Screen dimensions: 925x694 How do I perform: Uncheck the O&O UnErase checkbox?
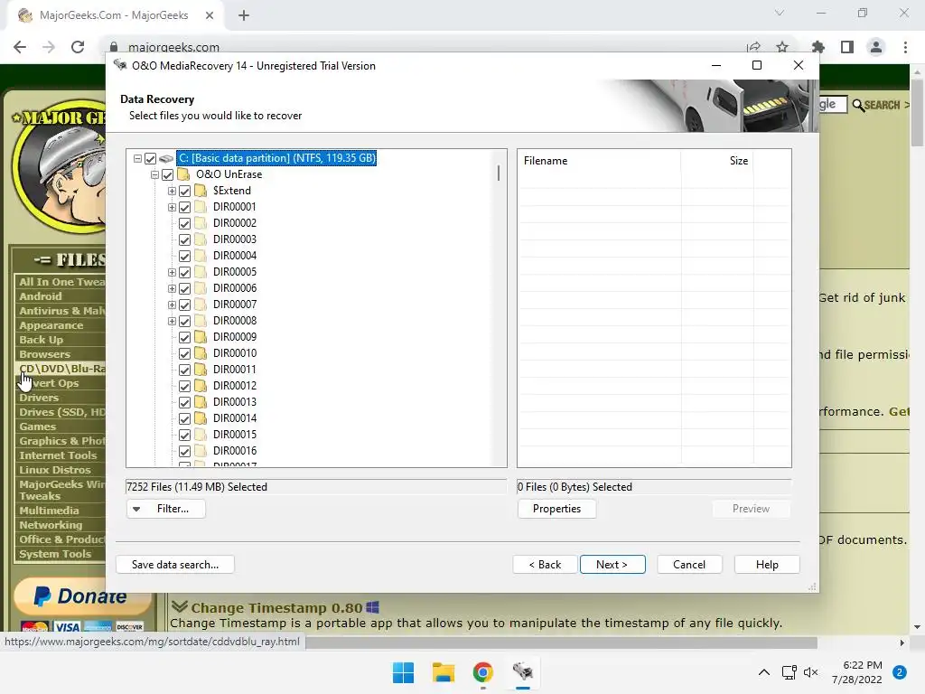coord(167,174)
